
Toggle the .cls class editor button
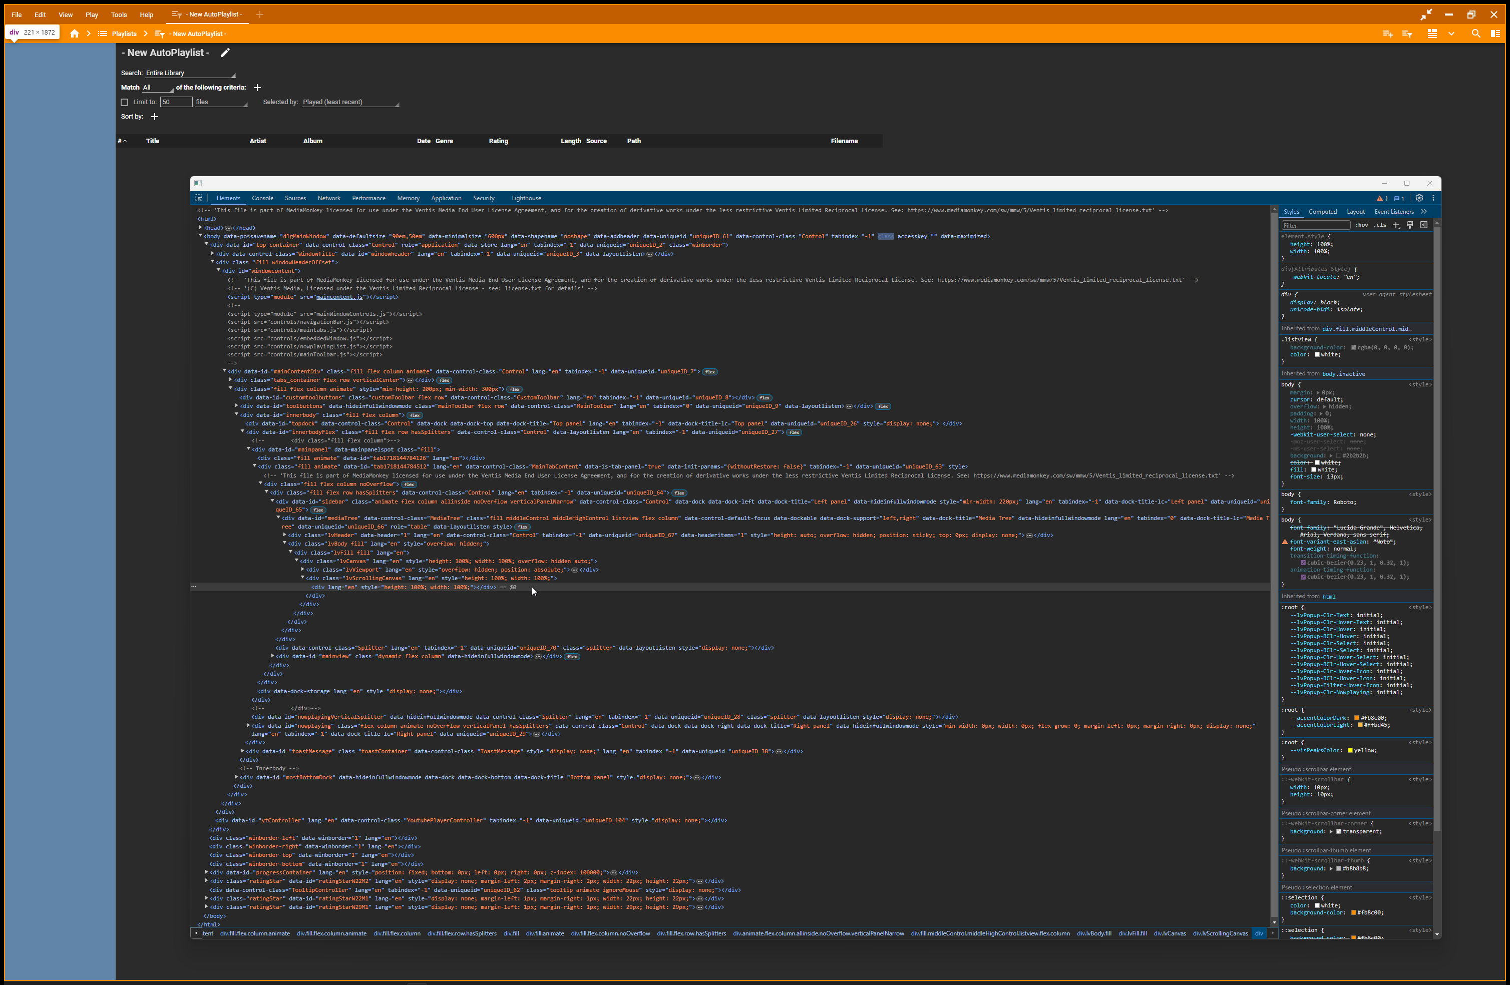(1380, 225)
